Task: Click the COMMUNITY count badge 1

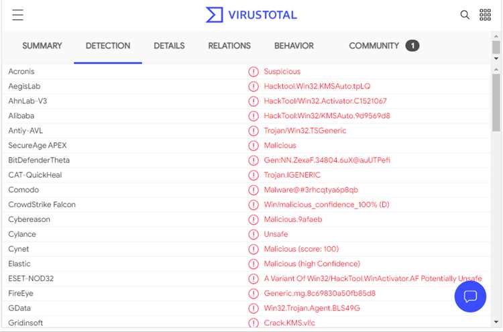Action: pyautogui.click(x=412, y=46)
